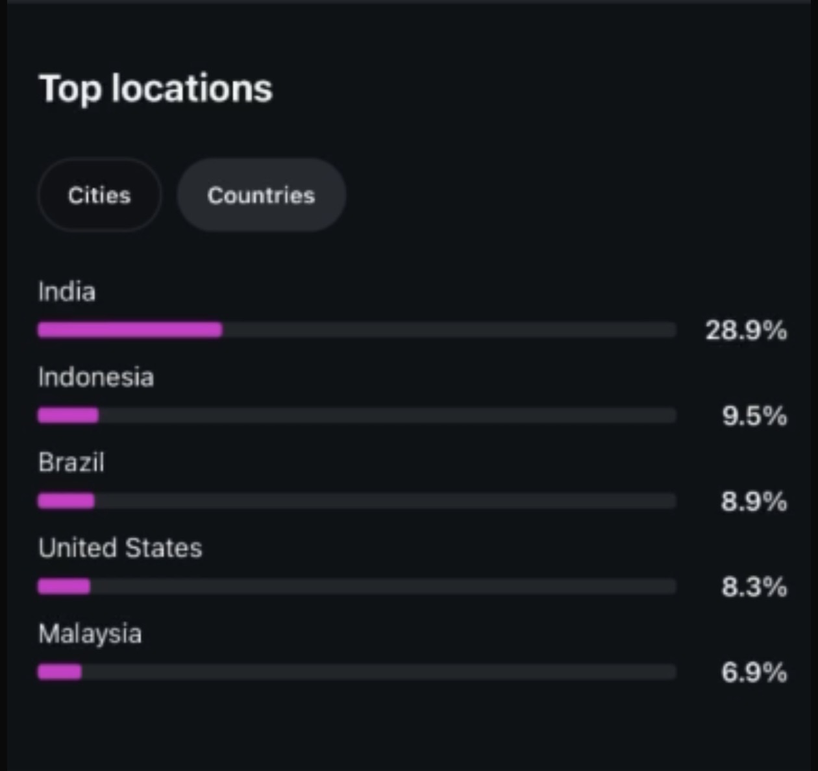Select the Countries tab

pyautogui.click(x=261, y=195)
